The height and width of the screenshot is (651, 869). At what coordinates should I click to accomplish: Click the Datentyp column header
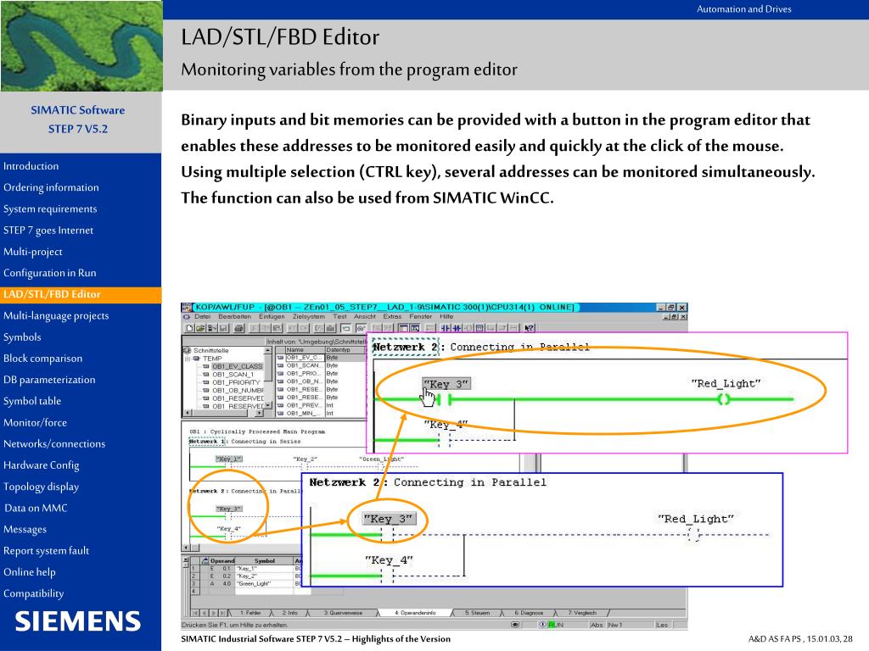345,350
